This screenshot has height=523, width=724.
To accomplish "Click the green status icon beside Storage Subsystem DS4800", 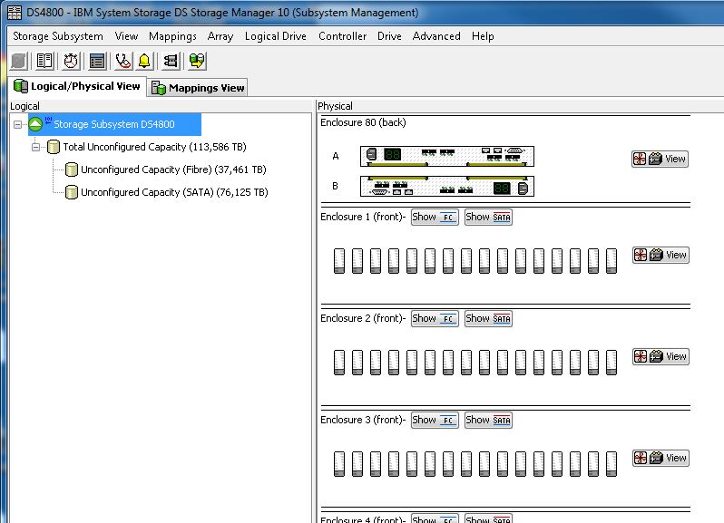I will pos(35,124).
